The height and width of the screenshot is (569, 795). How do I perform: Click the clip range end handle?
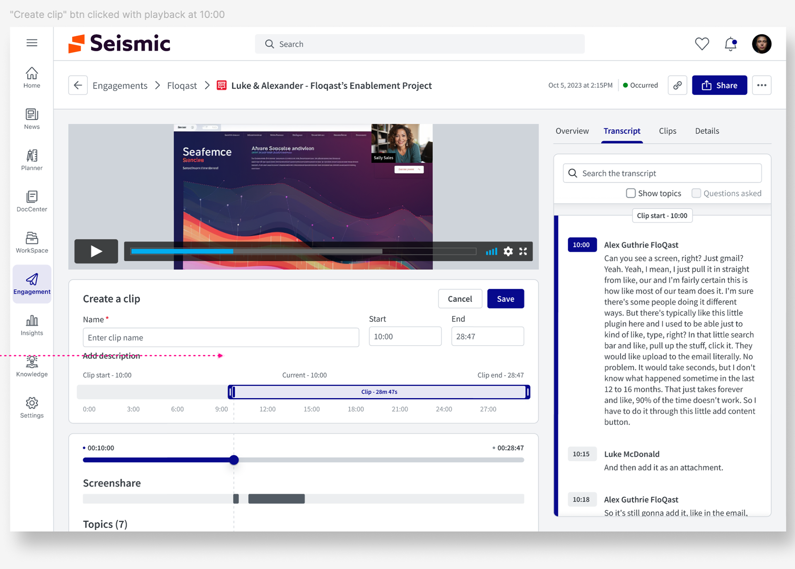(528, 392)
